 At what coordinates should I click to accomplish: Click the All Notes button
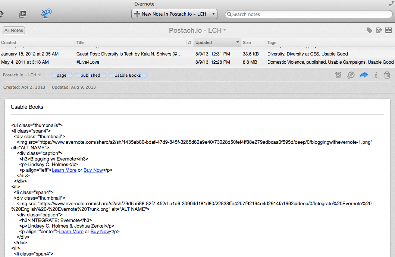[14, 31]
